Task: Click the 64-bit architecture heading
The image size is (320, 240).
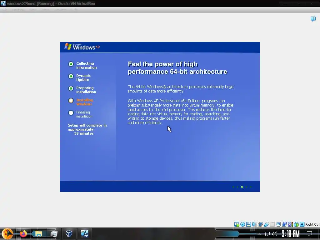Action: click(x=177, y=68)
